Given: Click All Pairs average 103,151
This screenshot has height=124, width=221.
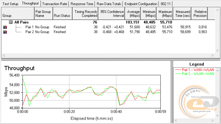Looking at the screenshot, I should [x=133, y=22].
